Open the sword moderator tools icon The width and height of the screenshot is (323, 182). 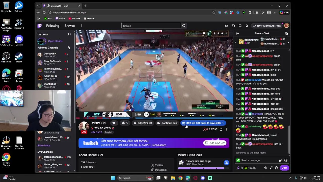pos(271,168)
